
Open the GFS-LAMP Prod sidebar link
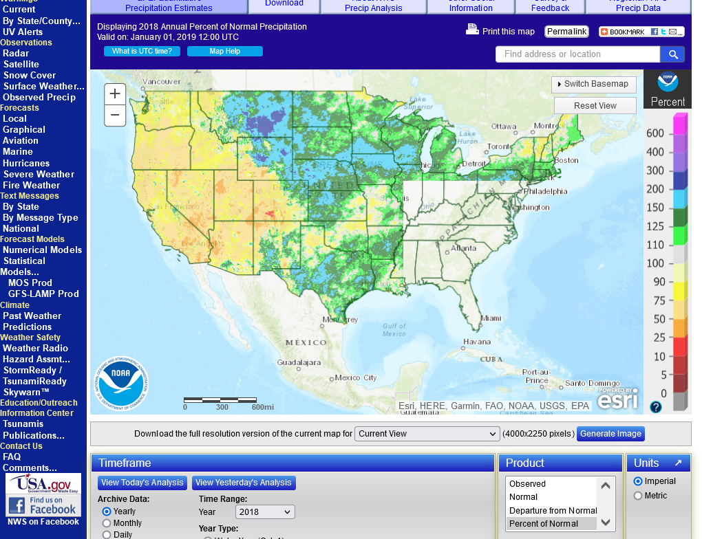click(x=43, y=294)
